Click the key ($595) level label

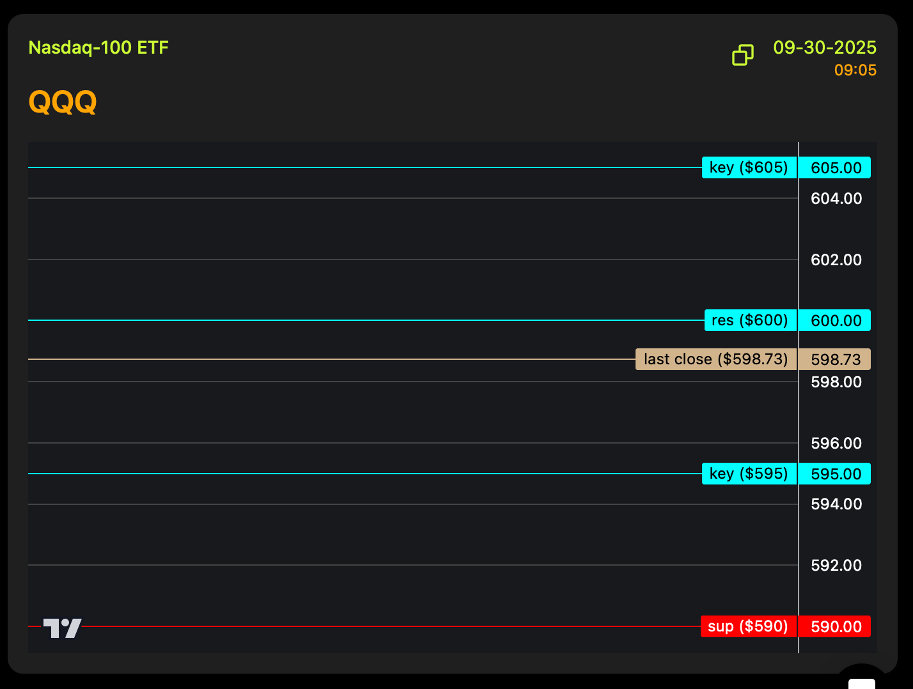click(749, 474)
